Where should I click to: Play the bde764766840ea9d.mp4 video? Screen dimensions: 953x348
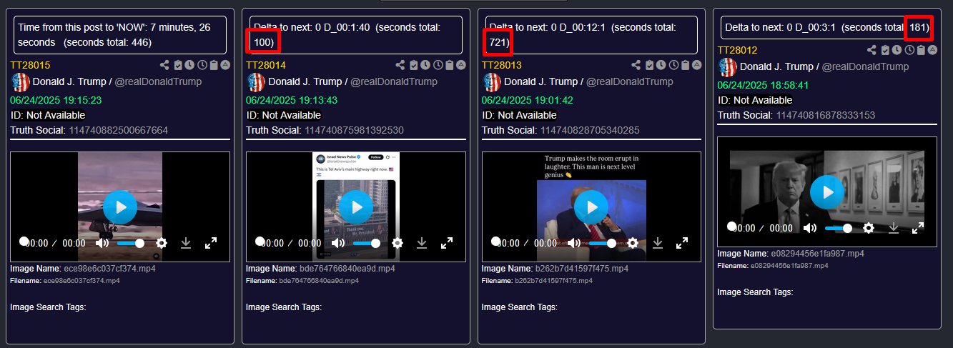click(x=356, y=207)
